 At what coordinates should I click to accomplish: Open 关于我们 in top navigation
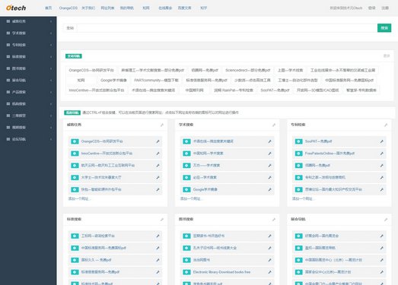tap(88, 8)
